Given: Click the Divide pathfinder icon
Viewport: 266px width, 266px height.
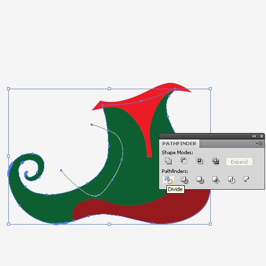Looking at the screenshot, I should tap(168, 180).
